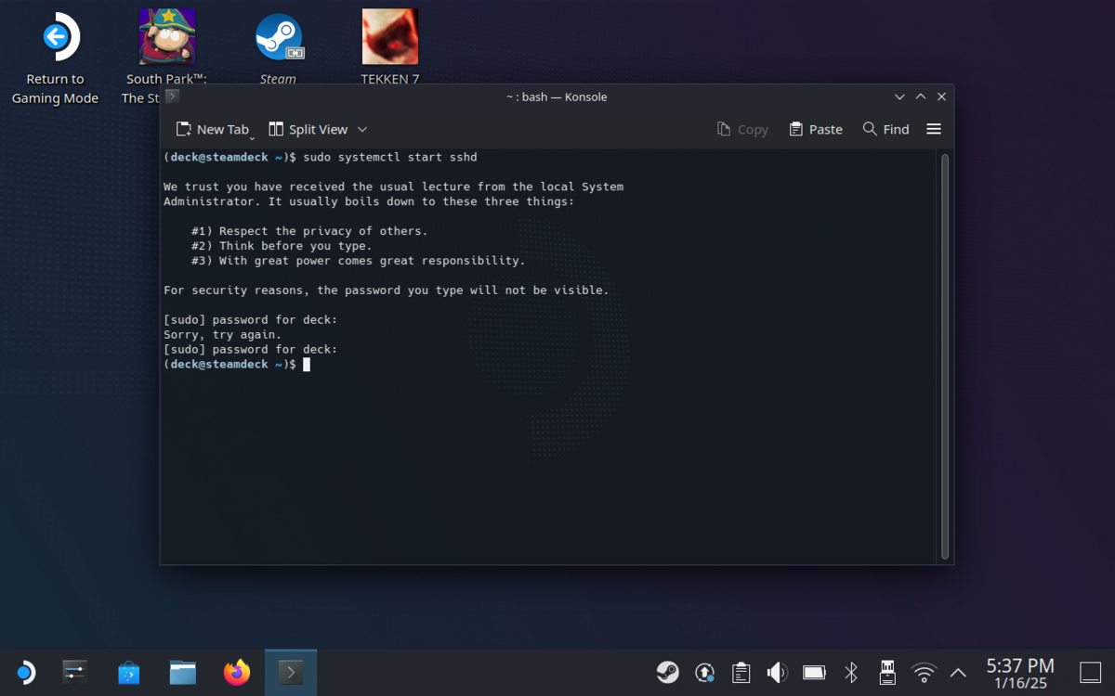
Task: Click the Split View button
Action: tap(308, 129)
